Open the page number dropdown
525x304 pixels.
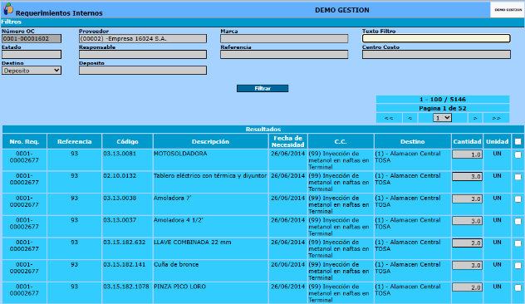[442, 118]
